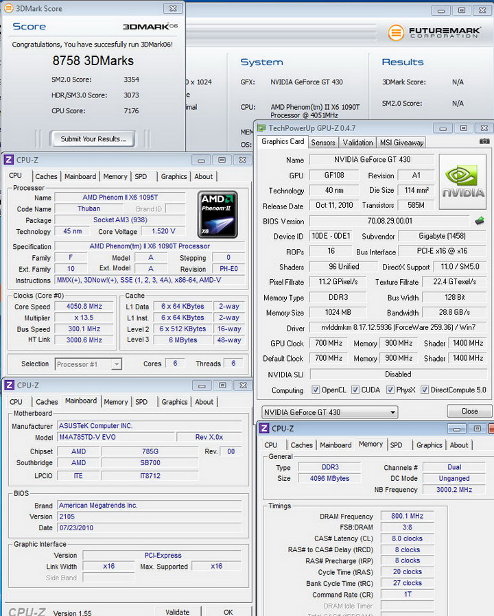Open Mainboard tab in top CPU-Z window

point(80,176)
